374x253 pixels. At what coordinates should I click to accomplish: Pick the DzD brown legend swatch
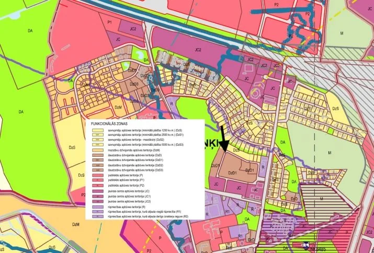(98, 155)
